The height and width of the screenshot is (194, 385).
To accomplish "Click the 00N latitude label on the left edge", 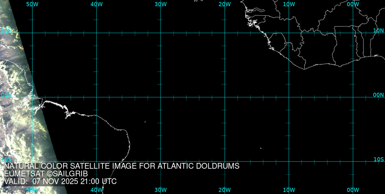I will (7, 95).
